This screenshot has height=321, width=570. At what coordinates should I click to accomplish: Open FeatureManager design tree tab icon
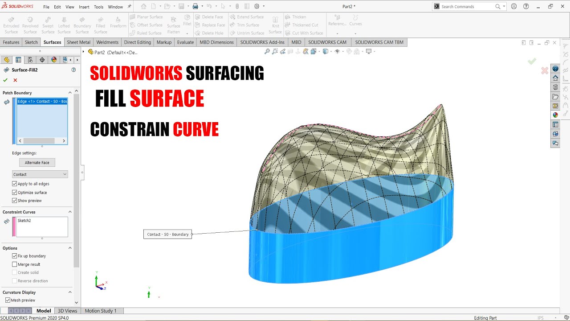point(7,60)
